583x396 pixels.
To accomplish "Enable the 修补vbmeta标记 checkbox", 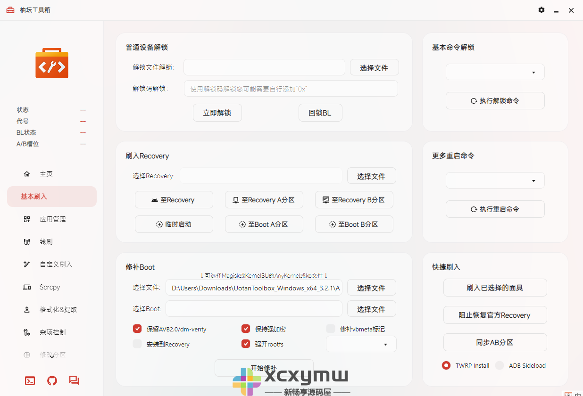I will tap(331, 329).
